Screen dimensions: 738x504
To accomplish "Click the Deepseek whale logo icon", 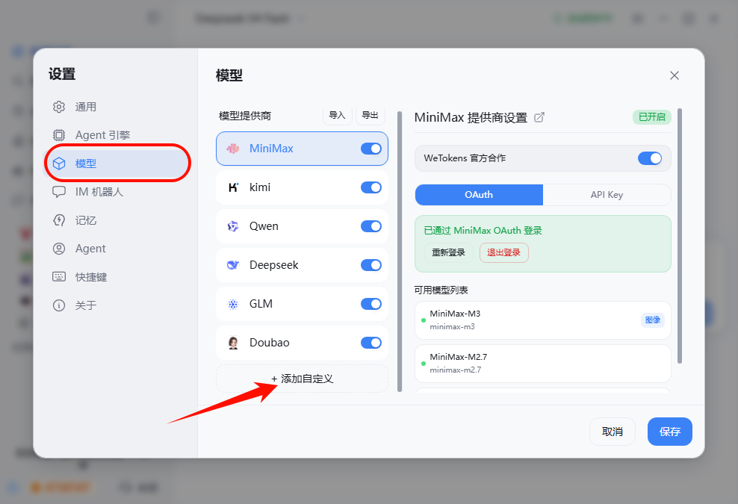I will point(233,265).
